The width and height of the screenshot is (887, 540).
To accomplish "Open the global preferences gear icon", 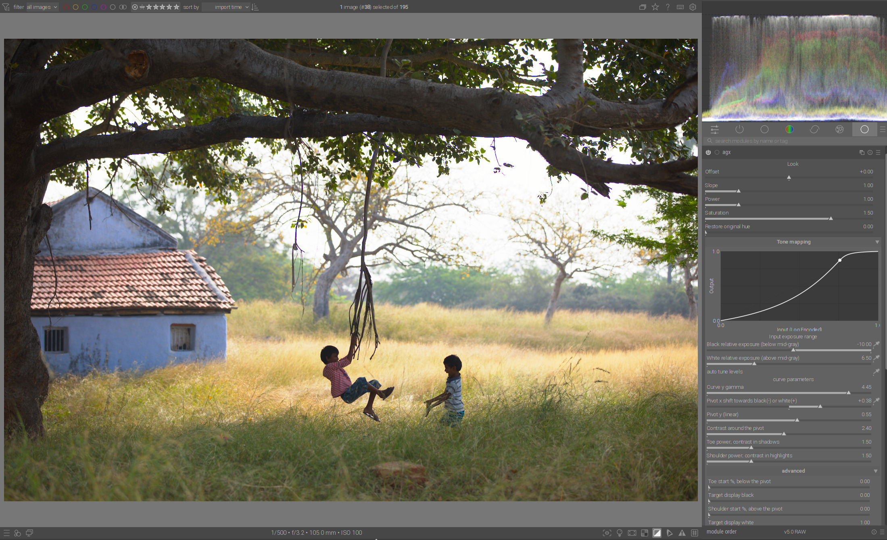I will (x=693, y=7).
